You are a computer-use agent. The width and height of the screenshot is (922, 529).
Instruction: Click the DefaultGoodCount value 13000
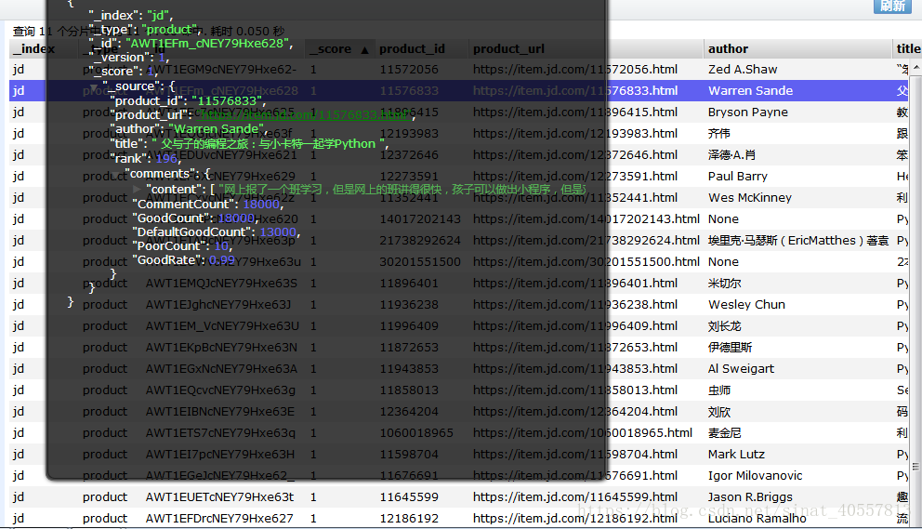278,231
